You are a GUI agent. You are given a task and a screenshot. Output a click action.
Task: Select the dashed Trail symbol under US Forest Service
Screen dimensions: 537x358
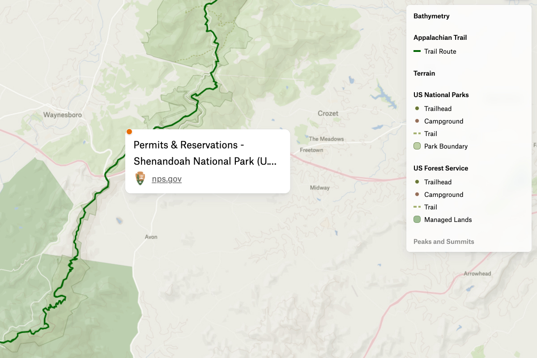418,207
